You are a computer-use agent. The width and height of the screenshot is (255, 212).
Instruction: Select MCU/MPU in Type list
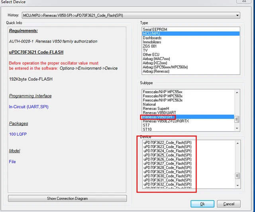[x=191, y=33]
